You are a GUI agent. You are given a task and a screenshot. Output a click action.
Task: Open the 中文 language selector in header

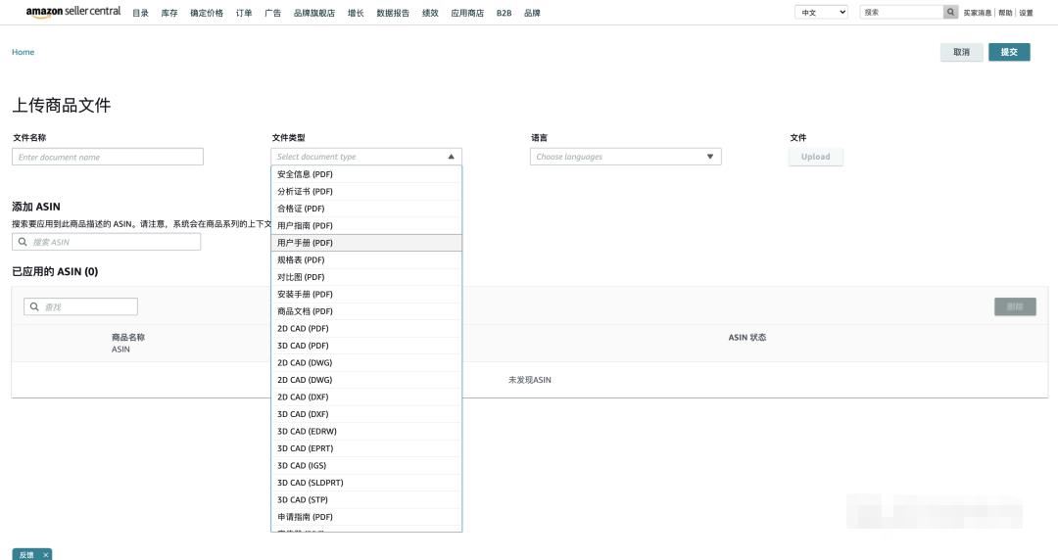822,13
